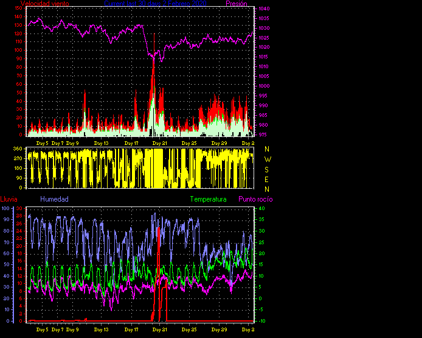Click the 'Current last 30 days 2 Febrero 2020' heading
422x338 pixels.
[155, 4]
